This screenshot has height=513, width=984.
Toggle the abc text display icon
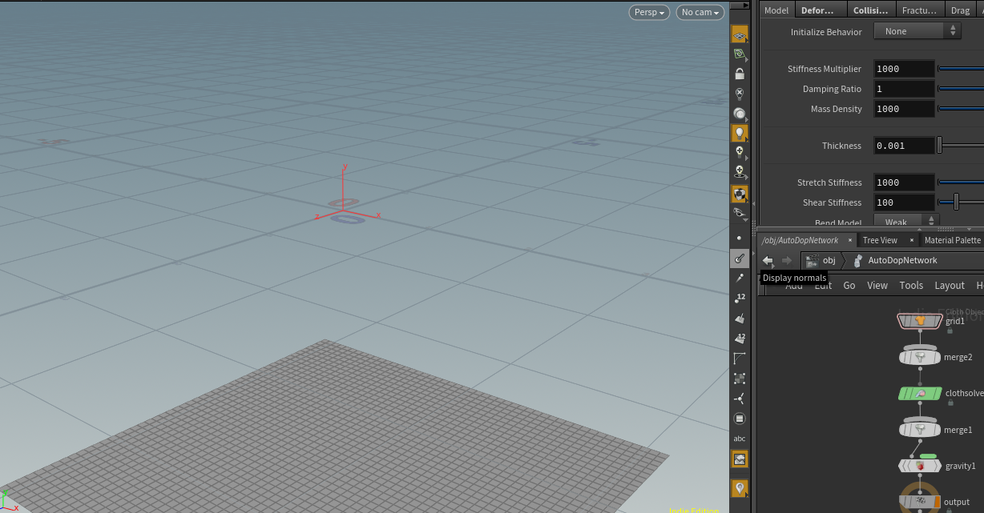click(x=740, y=438)
